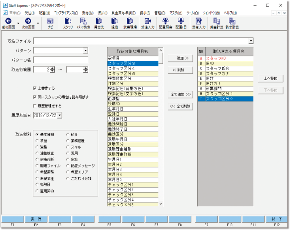Select the 基本情報 radio button

[37, 134]
